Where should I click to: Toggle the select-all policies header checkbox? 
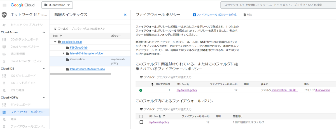[141, 116]
